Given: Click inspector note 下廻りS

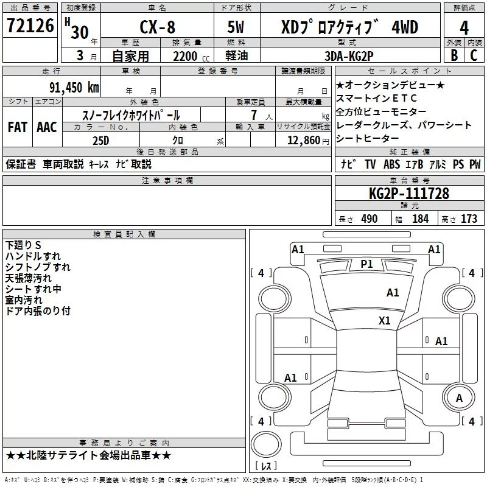Looking at the screenshot, I should coord(23,245).
